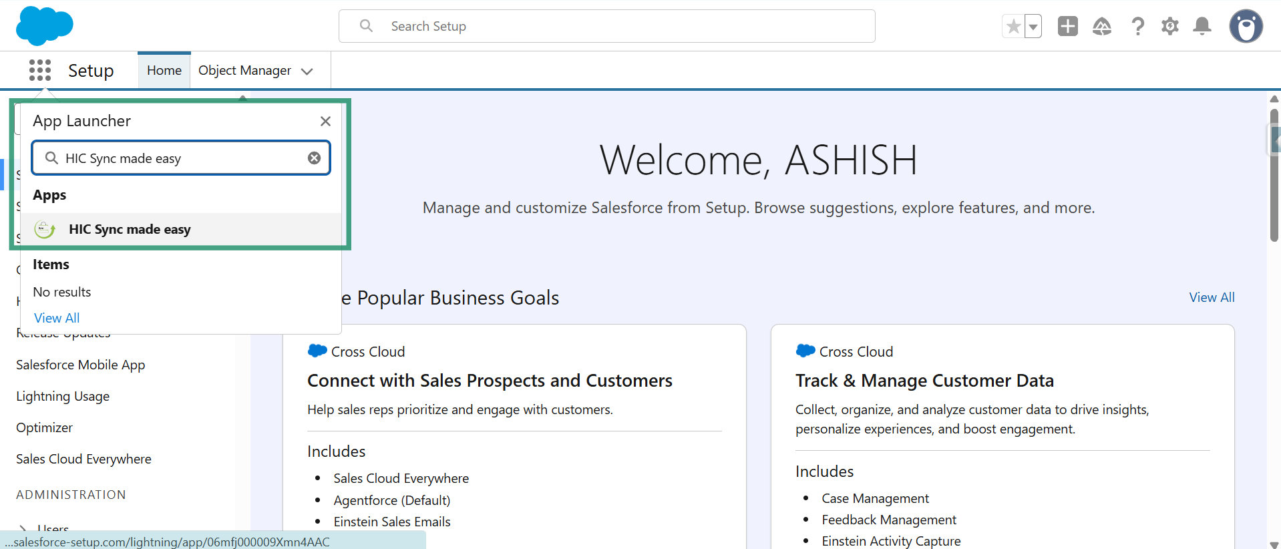
Task: Open the Trailhead guidance center icon
Action: (x=1101, y=27)
